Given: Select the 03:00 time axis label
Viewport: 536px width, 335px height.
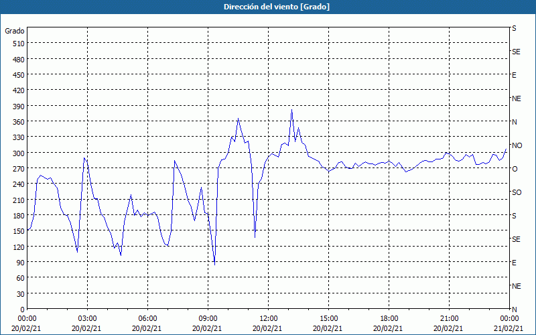Looking at the screenshot, I should click(87, 319).
